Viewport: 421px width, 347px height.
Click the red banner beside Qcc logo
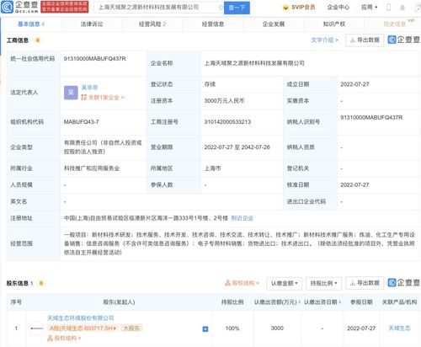point(65,7)
